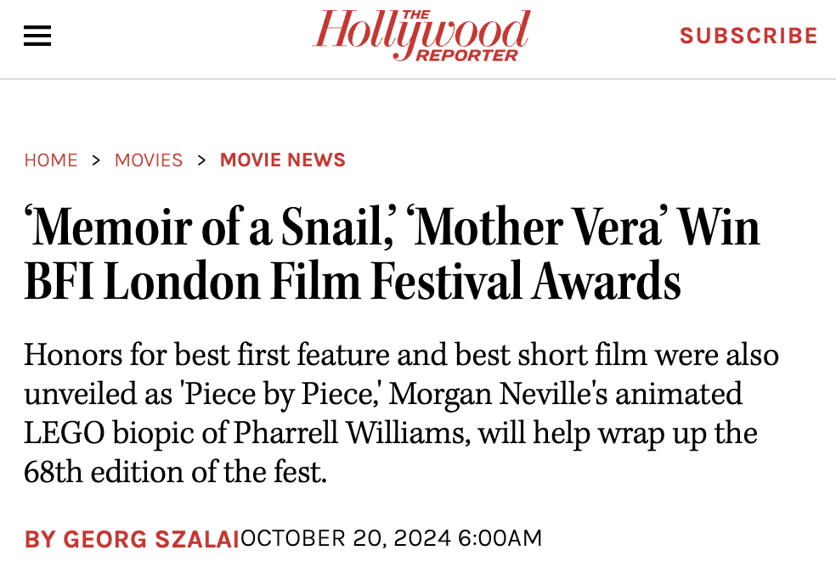The width and height of the screenshot is (836, 584).
Task: Open the Movies breadcrumb section
Action: coord(149,160)
